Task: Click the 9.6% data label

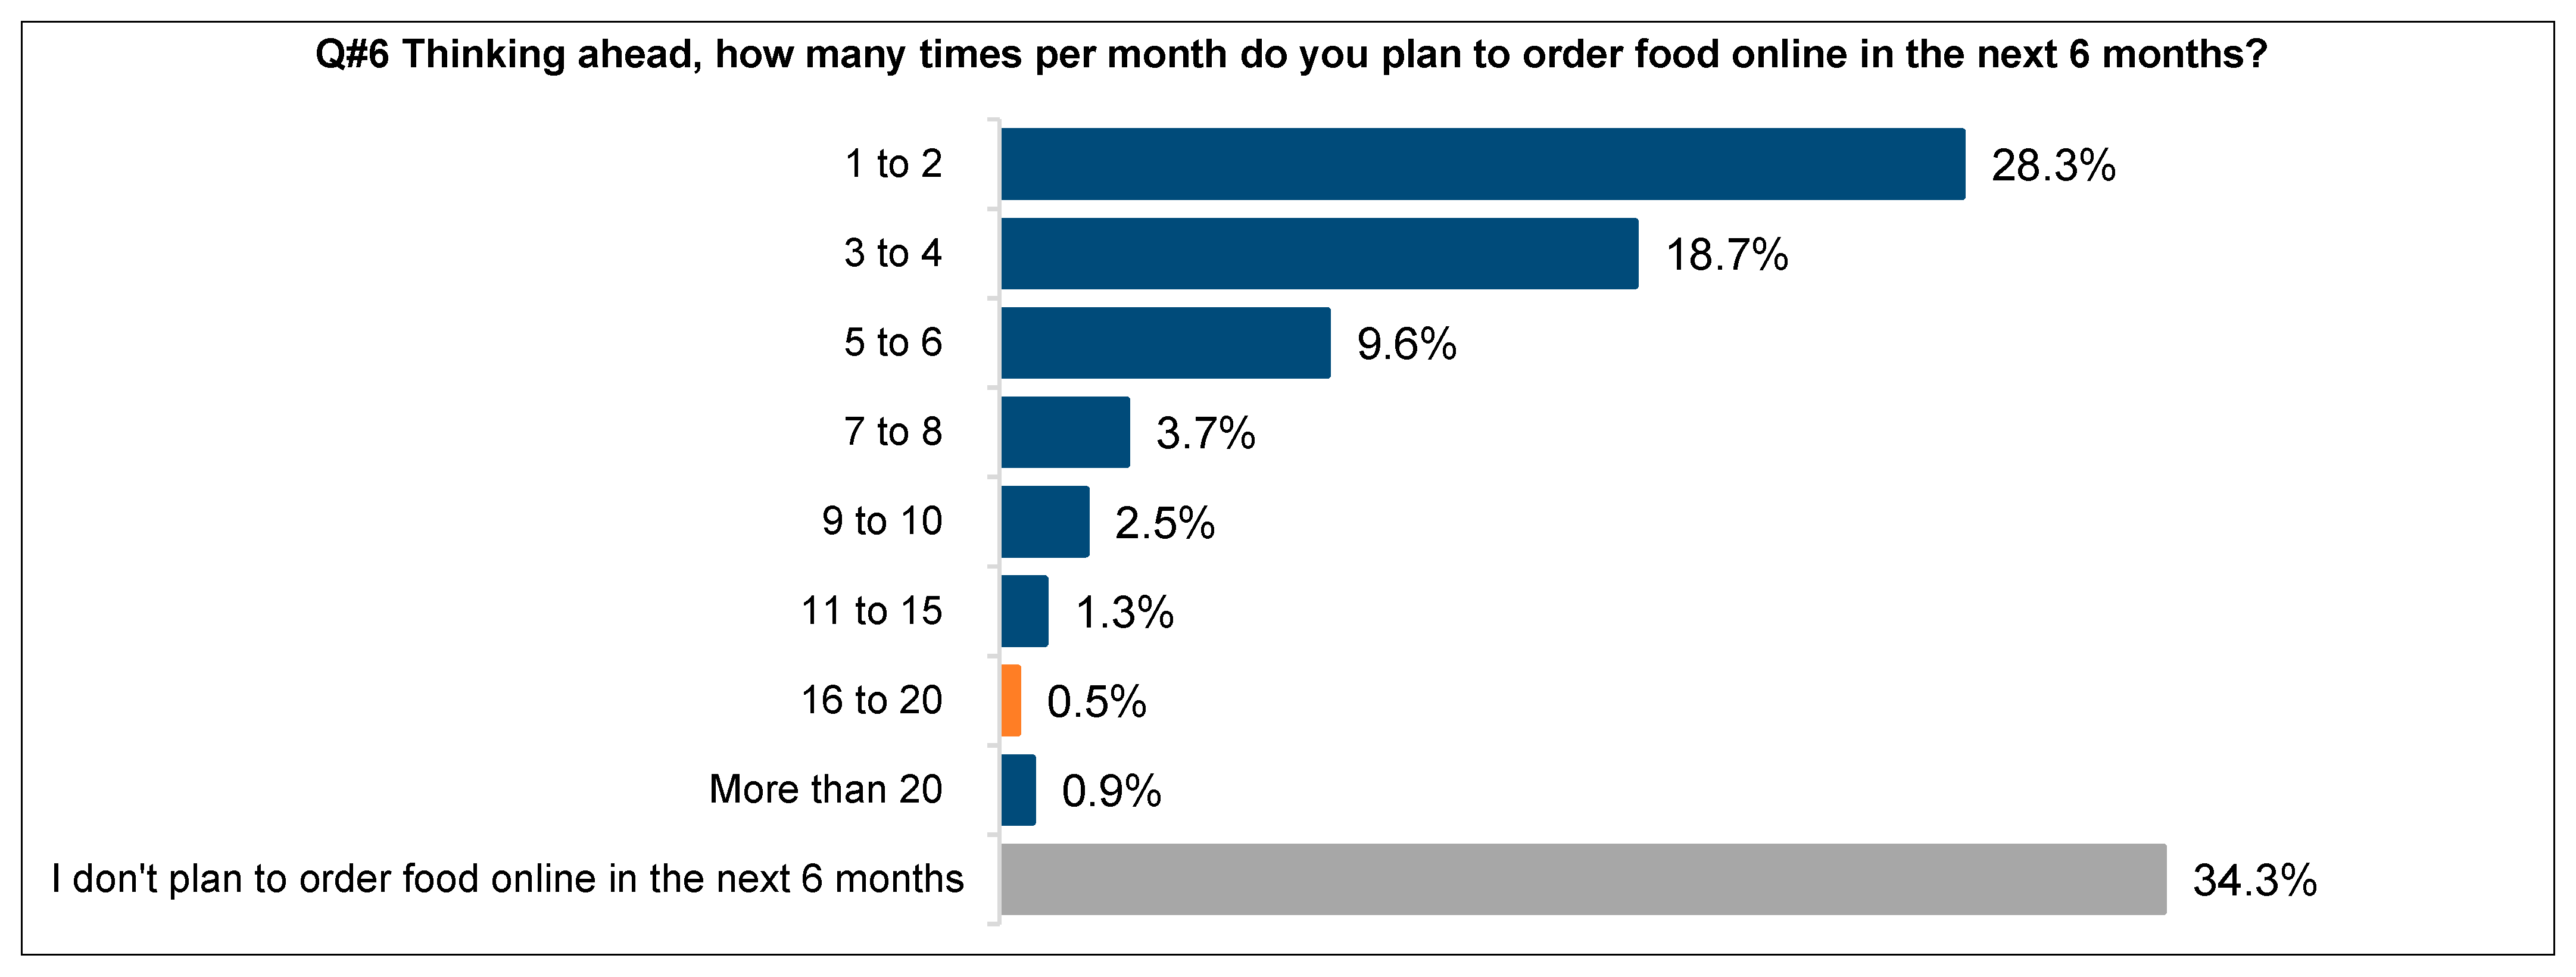Action: 1406,345
